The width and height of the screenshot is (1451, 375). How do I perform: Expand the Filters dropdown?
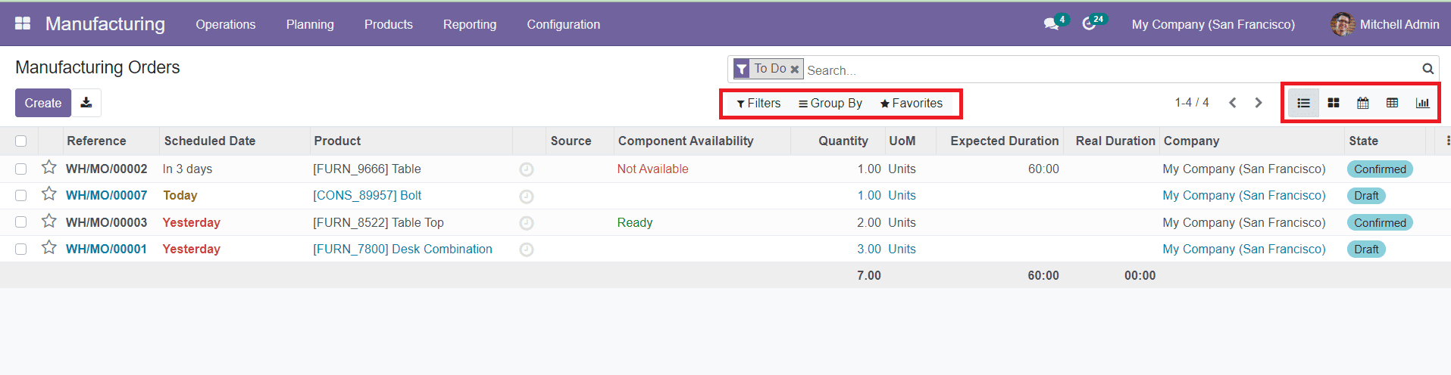758,104
